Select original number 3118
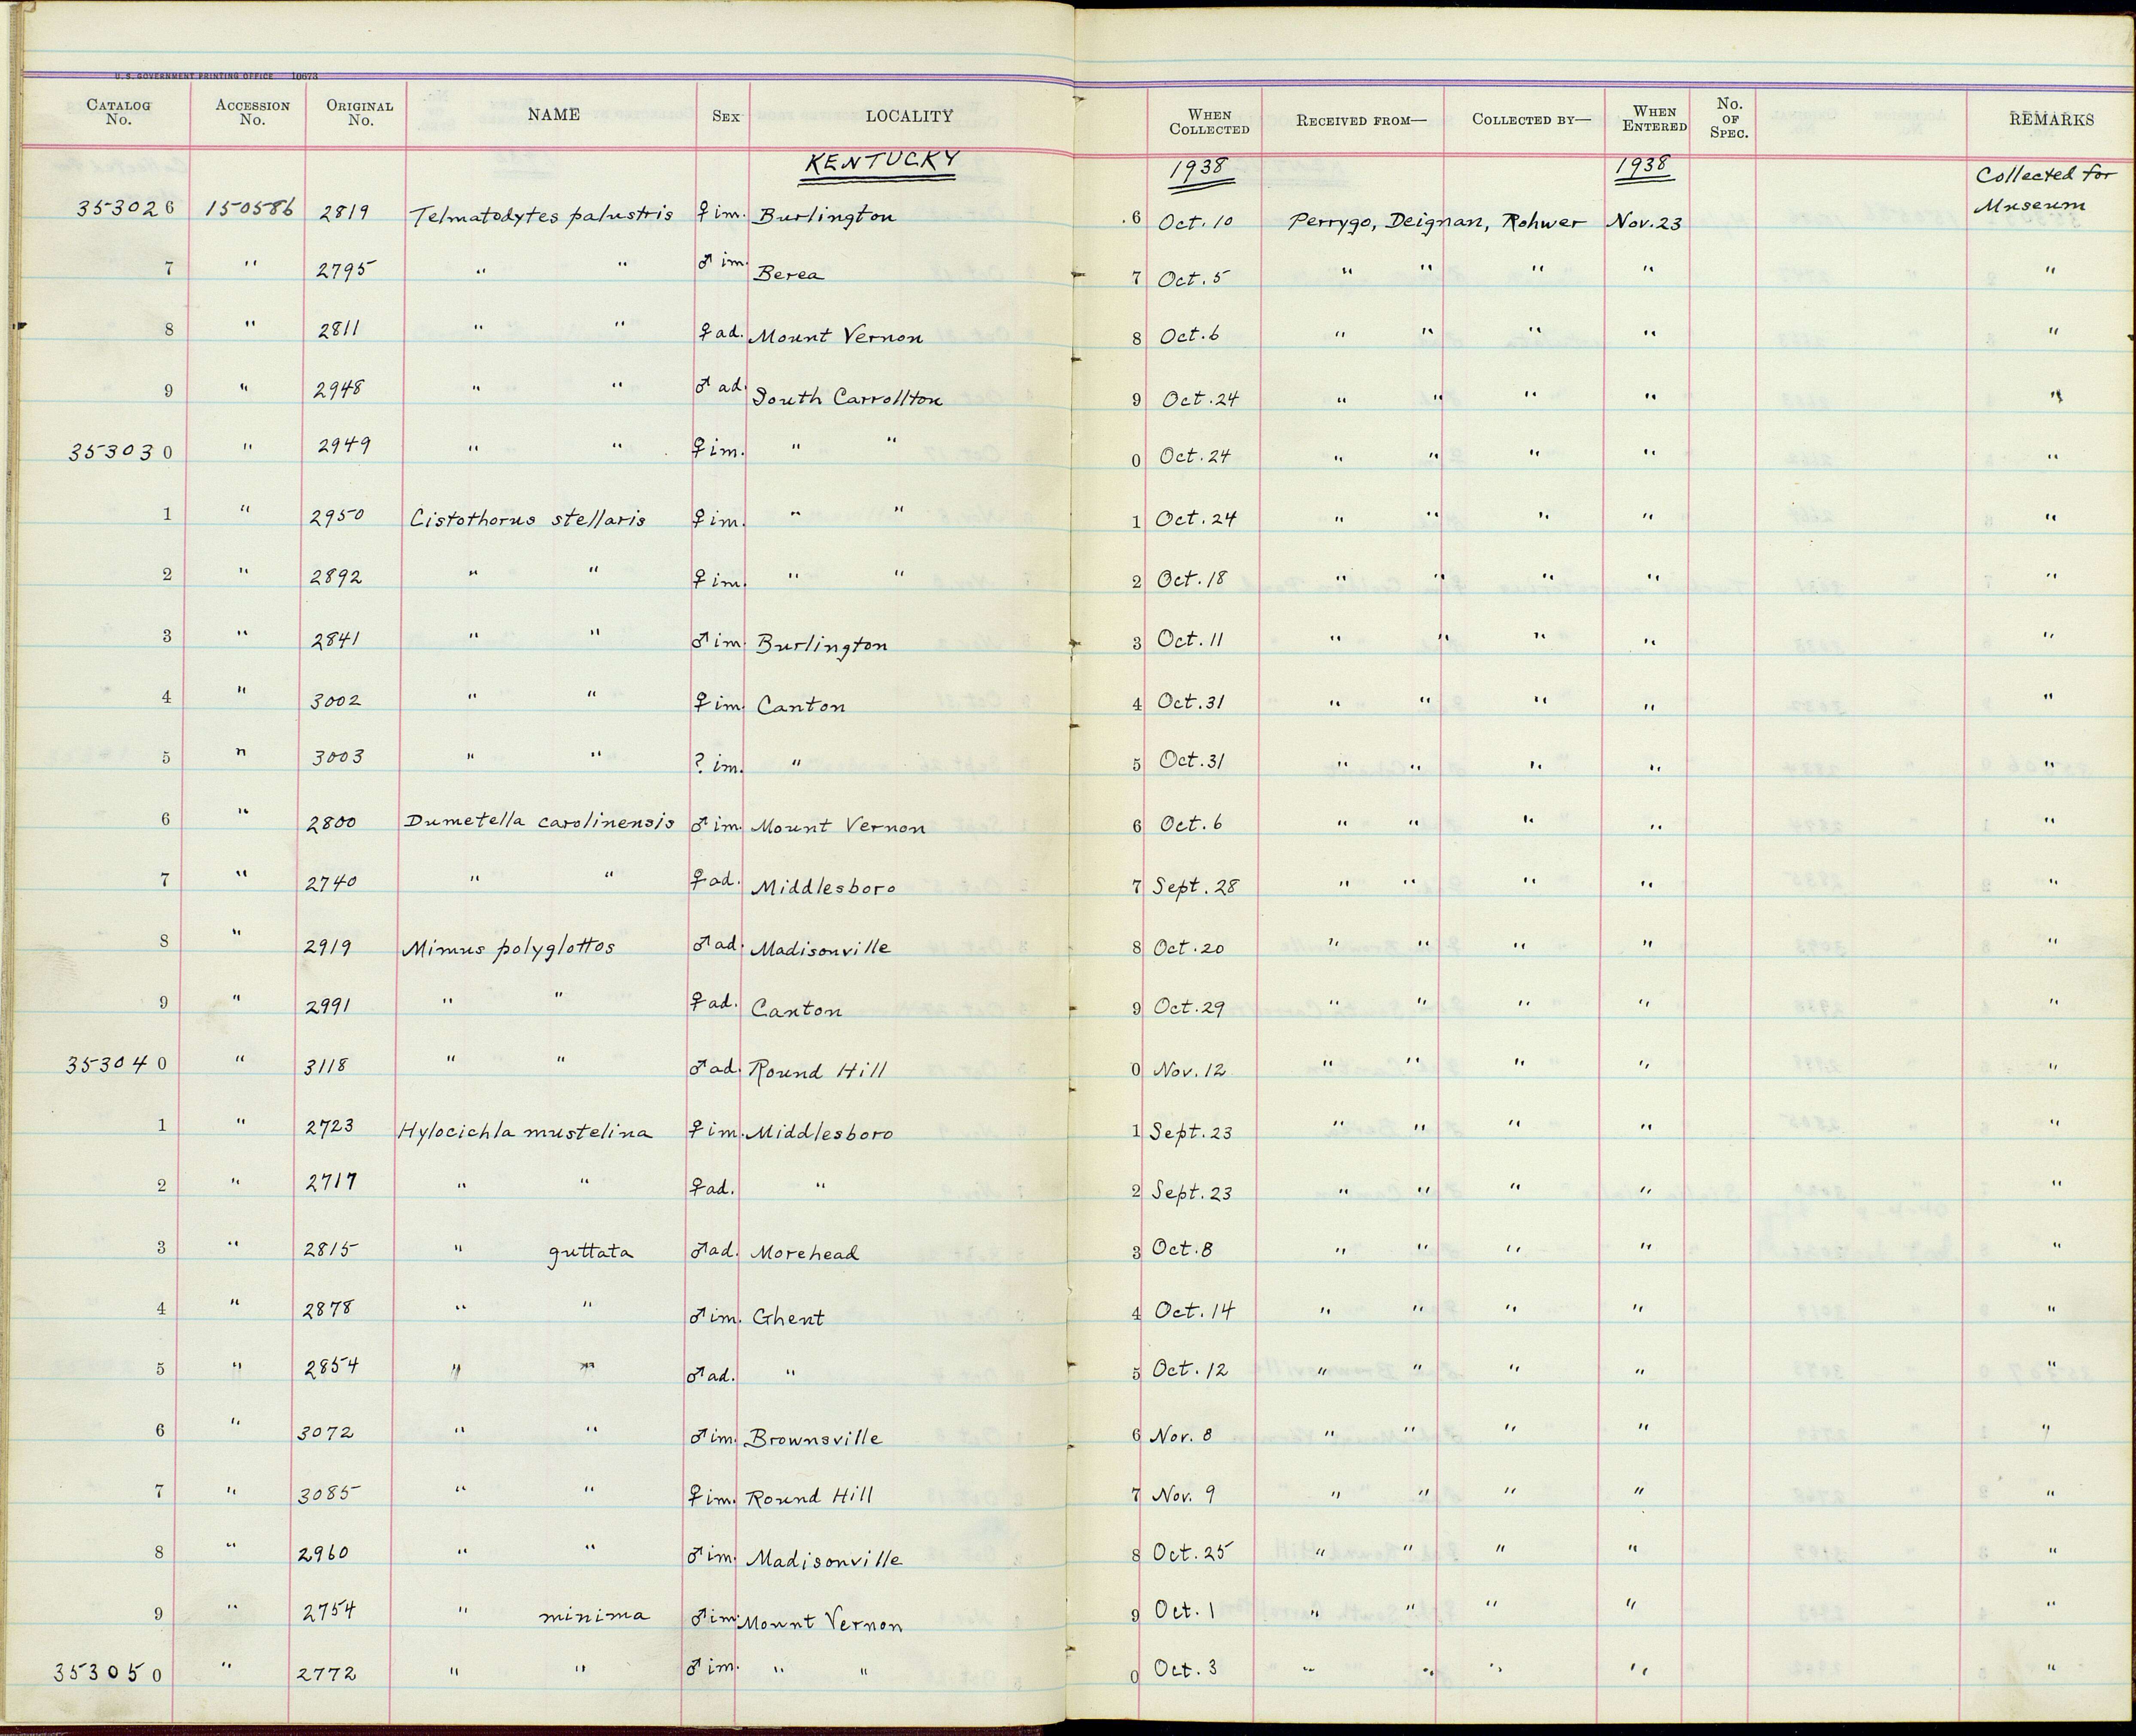This screenshot has height=1736, width=2136. pyautogui.click(x=325, y=1066)
